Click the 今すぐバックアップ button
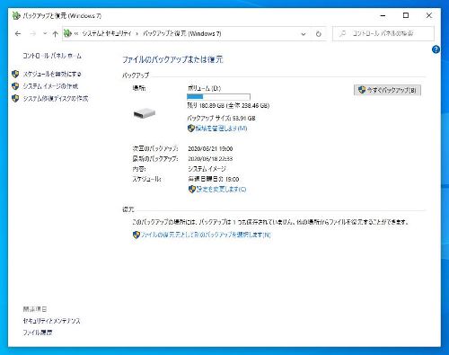Viewport: 449px width, 355px height. pos(387,90)
